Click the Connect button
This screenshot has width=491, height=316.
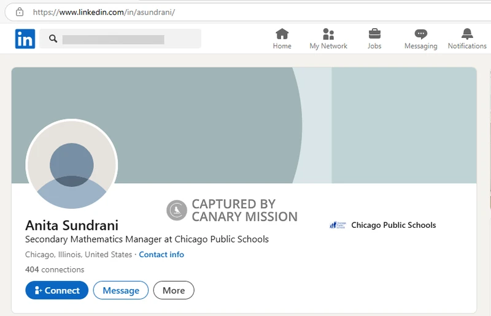(56, 290)
